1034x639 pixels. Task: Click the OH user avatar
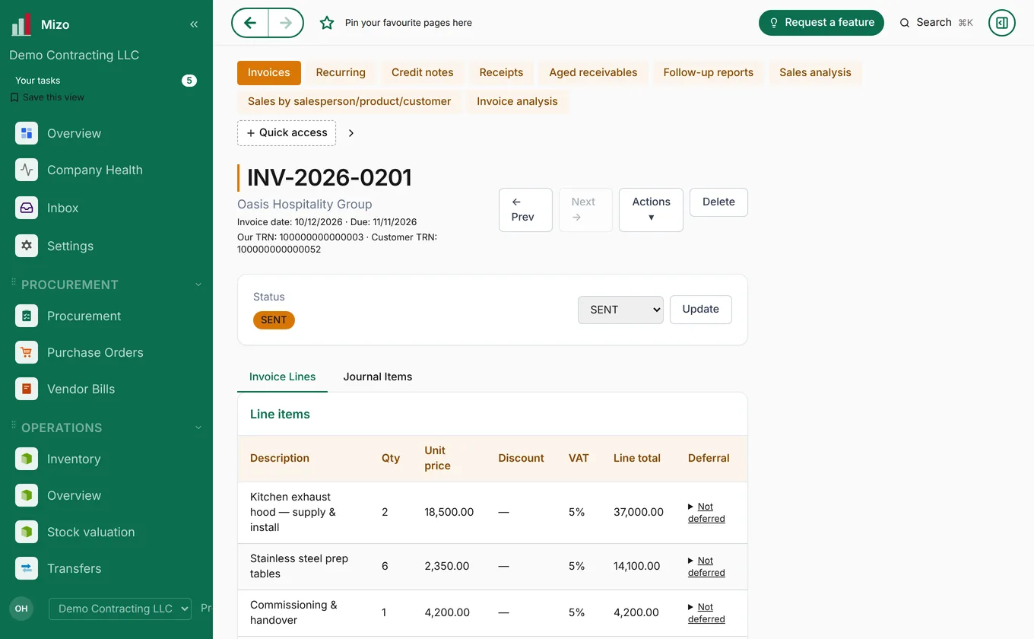(x=21, y=609)
